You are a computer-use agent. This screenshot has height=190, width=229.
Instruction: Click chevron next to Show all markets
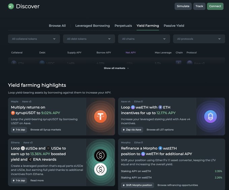pyautogui.click(x=128, y=68)
